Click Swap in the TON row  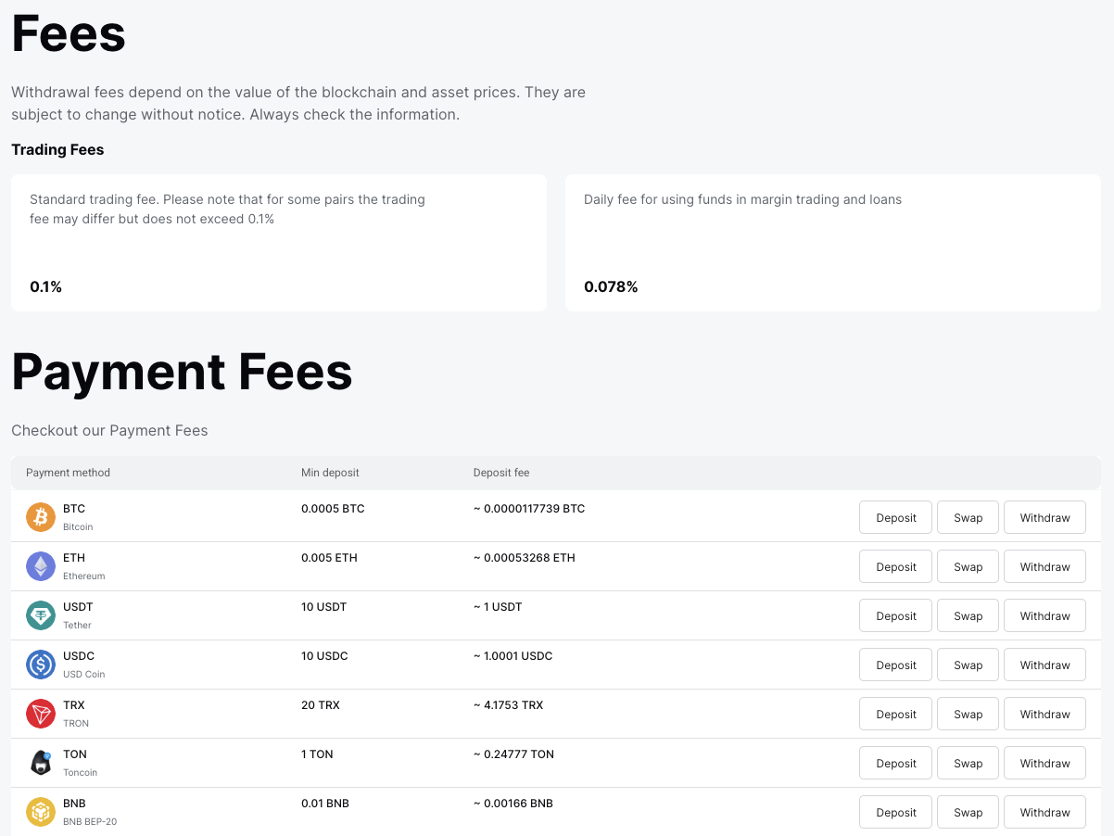click(968, 763)
